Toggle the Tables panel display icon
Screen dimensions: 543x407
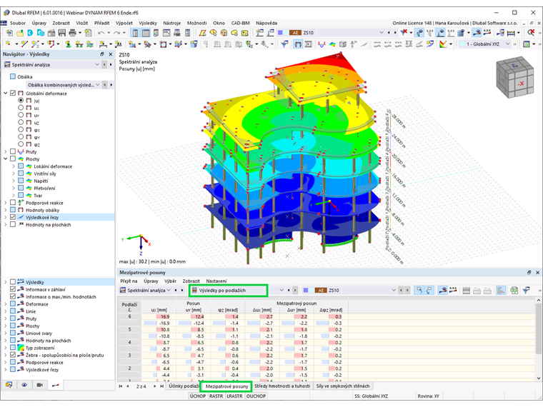(146, 33)
